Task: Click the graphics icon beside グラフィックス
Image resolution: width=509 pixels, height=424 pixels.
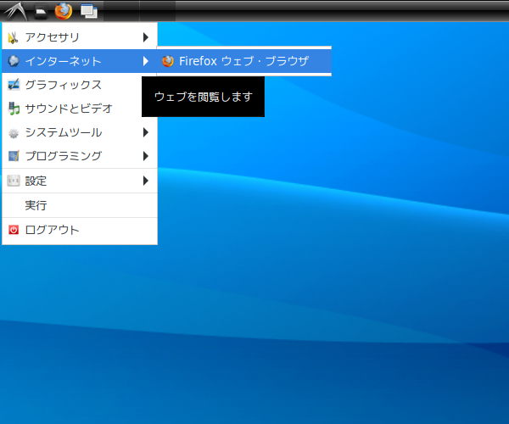Action: [x=14, y=85]
